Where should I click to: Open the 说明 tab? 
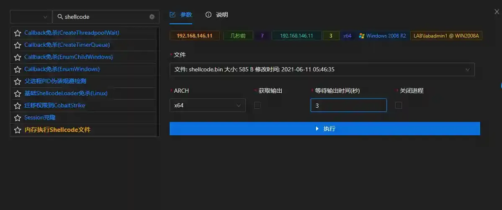point(217,15)
